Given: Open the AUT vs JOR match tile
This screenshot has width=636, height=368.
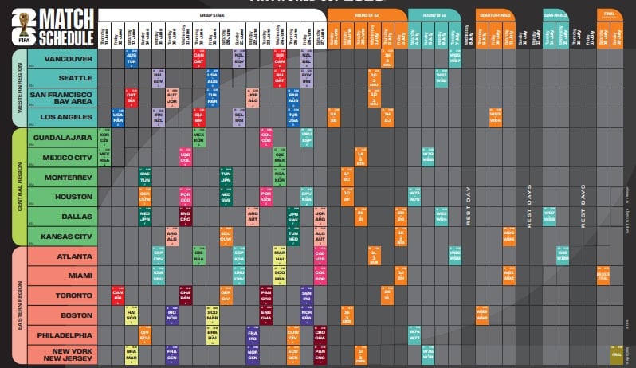Looking at the screenshot, I should coord(172,98).
